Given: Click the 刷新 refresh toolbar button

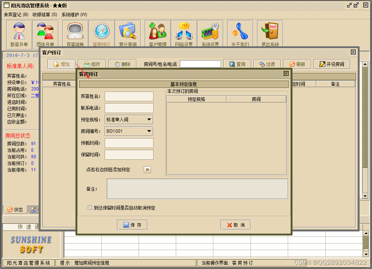Looking at the screenshot, I should pos(297,63).
